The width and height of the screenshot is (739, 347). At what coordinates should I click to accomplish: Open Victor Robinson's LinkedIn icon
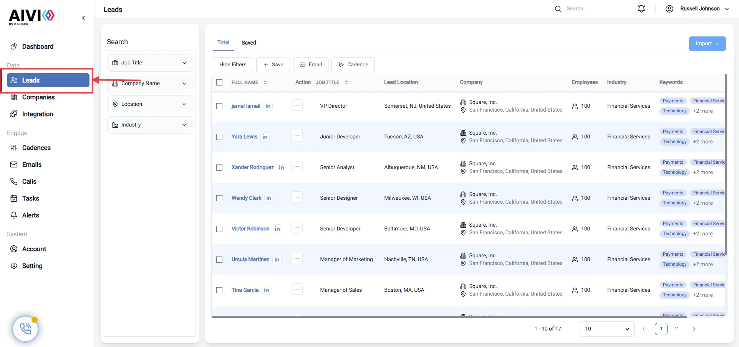277,229
